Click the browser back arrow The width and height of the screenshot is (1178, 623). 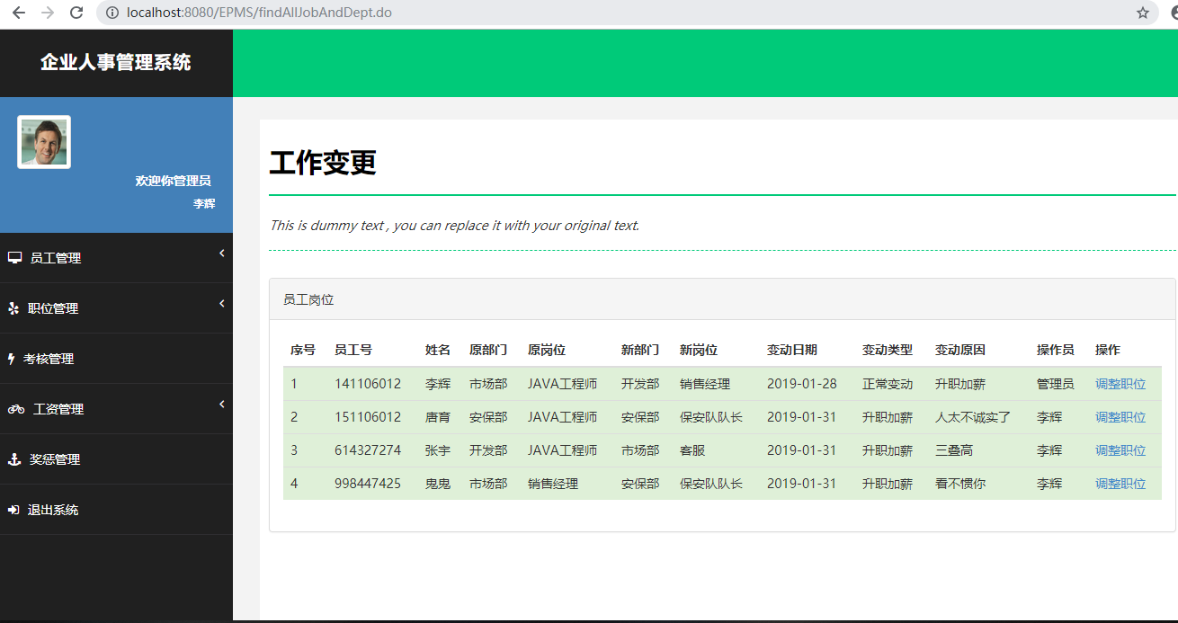point(18,13)
